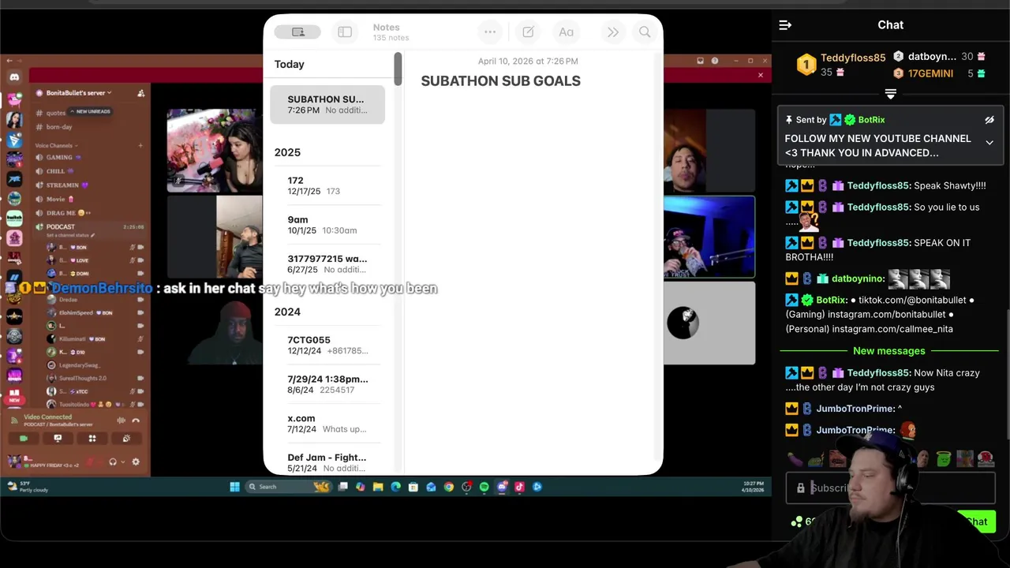Open search in Notes
1010x568 pixels.
645,32
